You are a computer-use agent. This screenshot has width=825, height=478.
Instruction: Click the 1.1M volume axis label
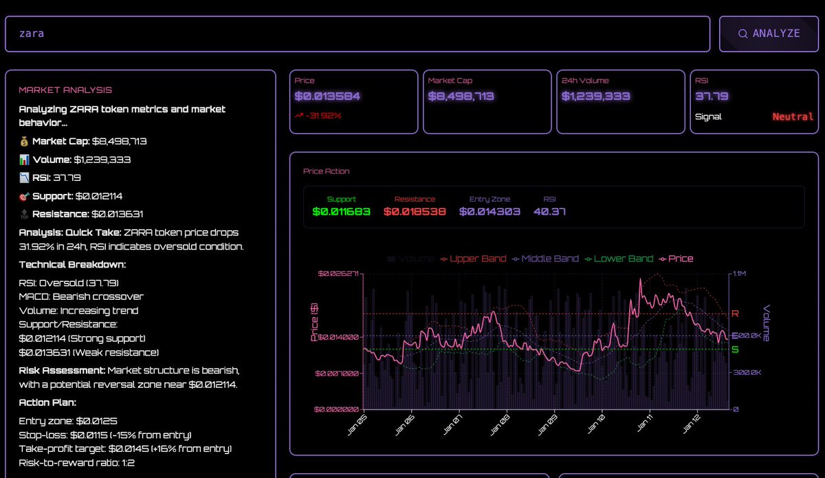[741, 274]
